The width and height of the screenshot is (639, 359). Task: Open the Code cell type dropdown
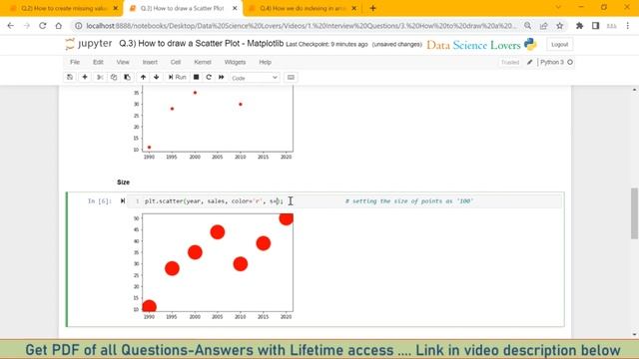coord(255,78)
